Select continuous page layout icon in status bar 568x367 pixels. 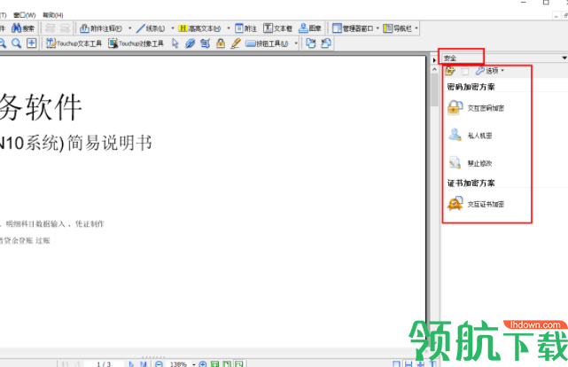(x=408, y=363)
